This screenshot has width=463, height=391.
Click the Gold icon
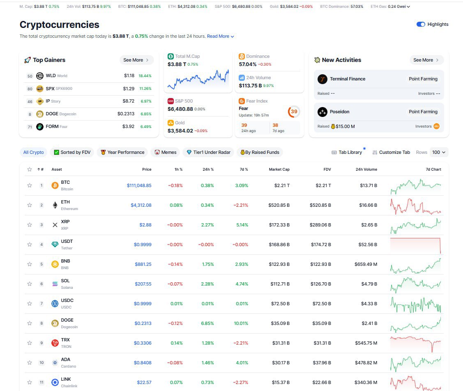click(170, 123)
